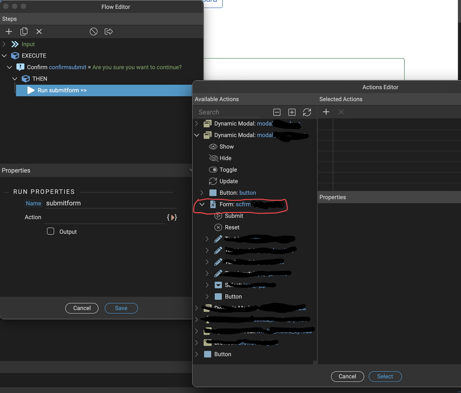The width and height of the screenshot is (461, 393).
Task: Click Select in the Actions Editor
Action: coord(385,376)
